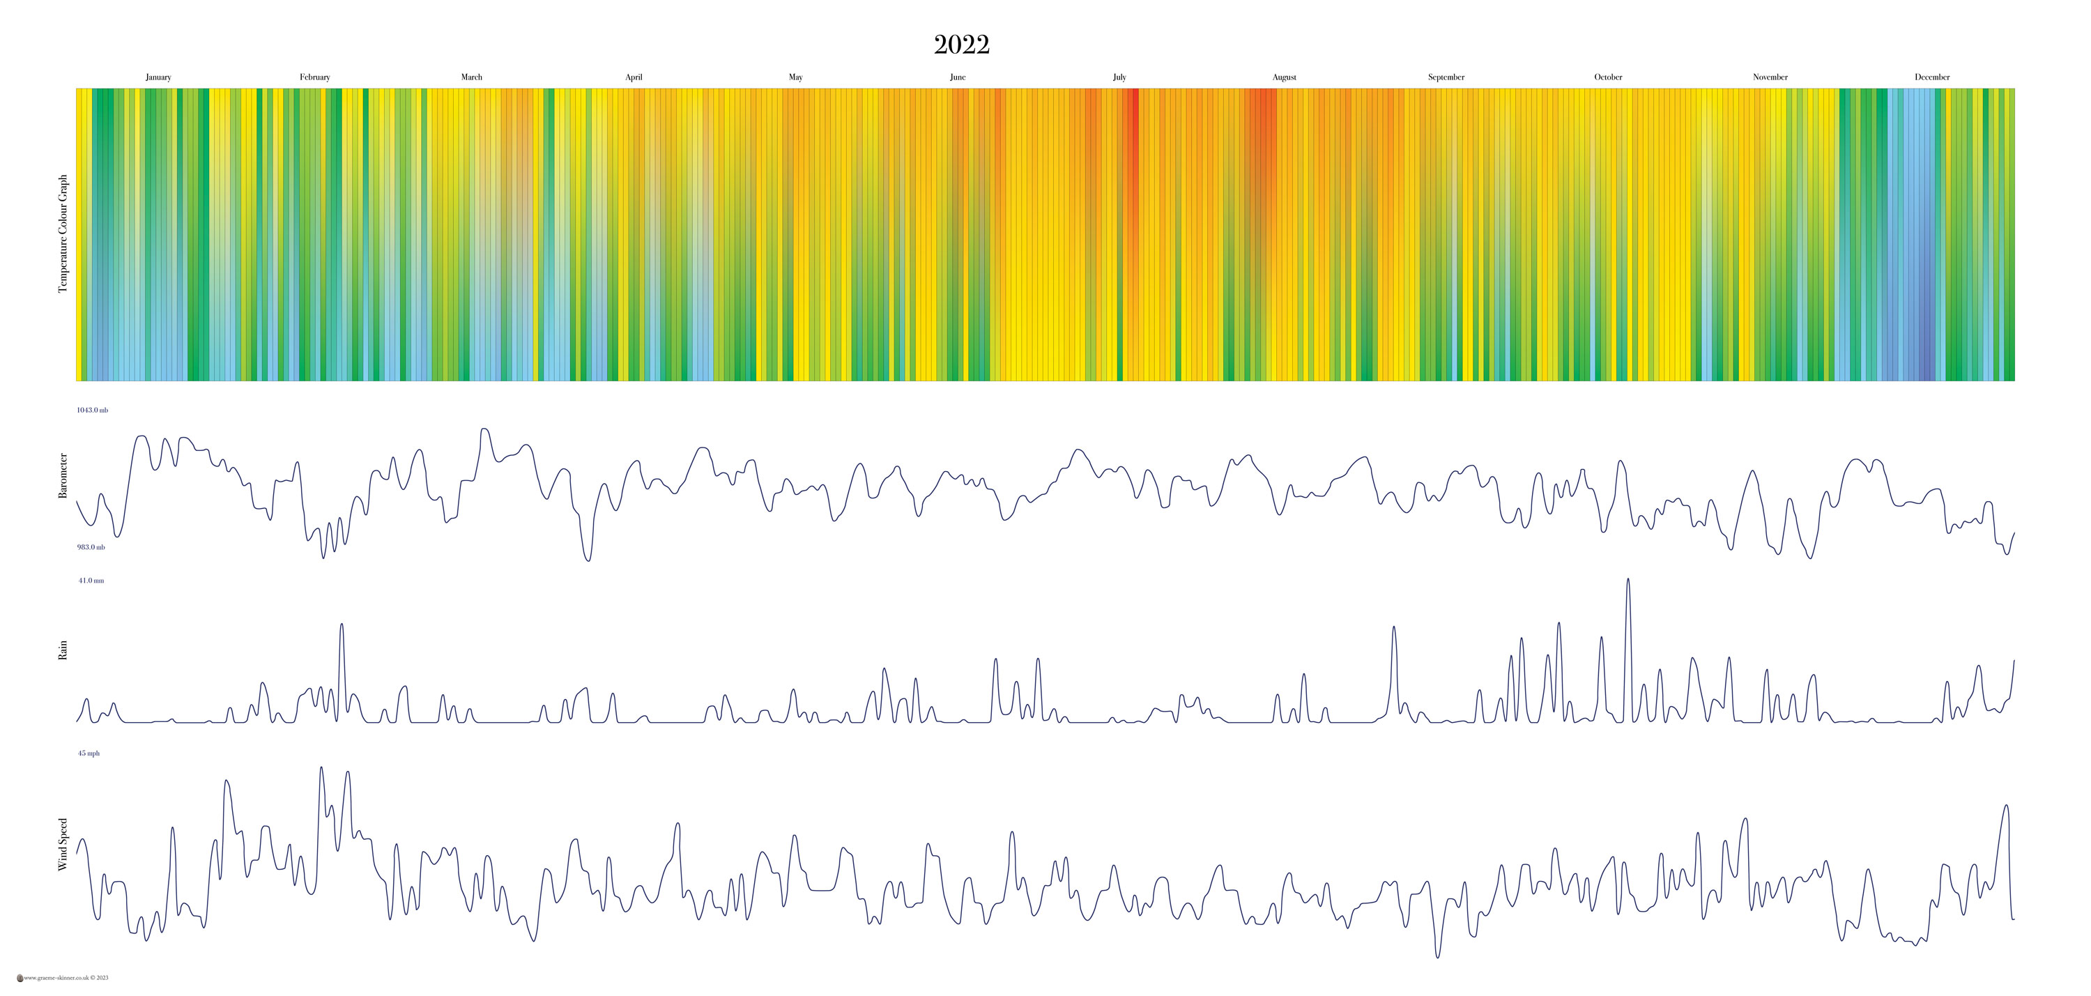Click the 45 mph wind scale label

(x=89, y=753)
